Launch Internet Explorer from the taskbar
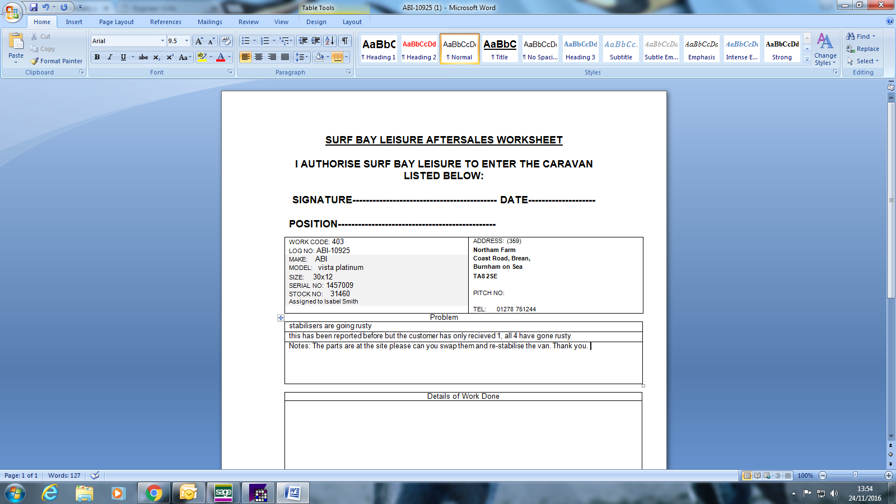The image size is (896, 504). click(x=50, y=493)
